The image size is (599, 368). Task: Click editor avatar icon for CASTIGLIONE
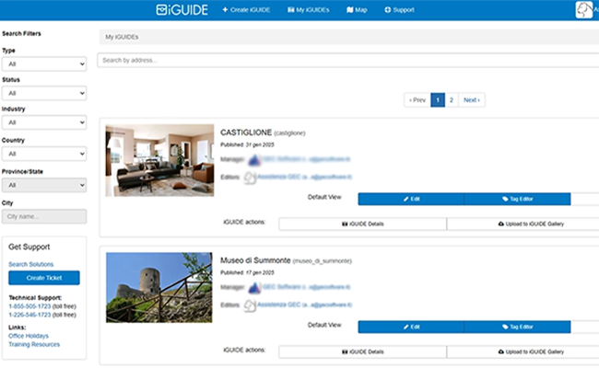pos(250,178)
